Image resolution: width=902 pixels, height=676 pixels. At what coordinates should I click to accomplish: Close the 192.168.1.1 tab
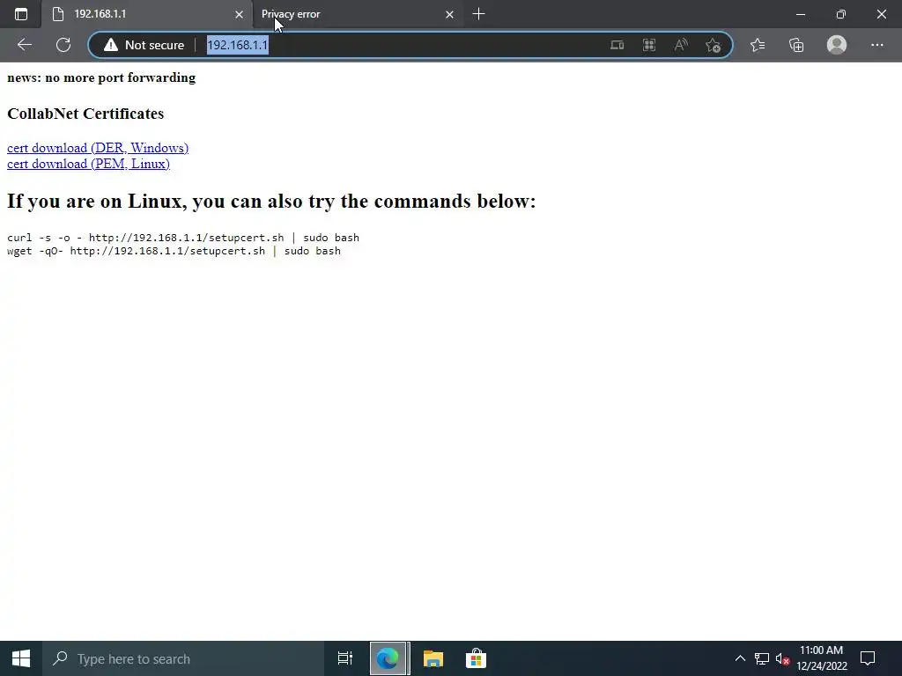click(239, 14)
